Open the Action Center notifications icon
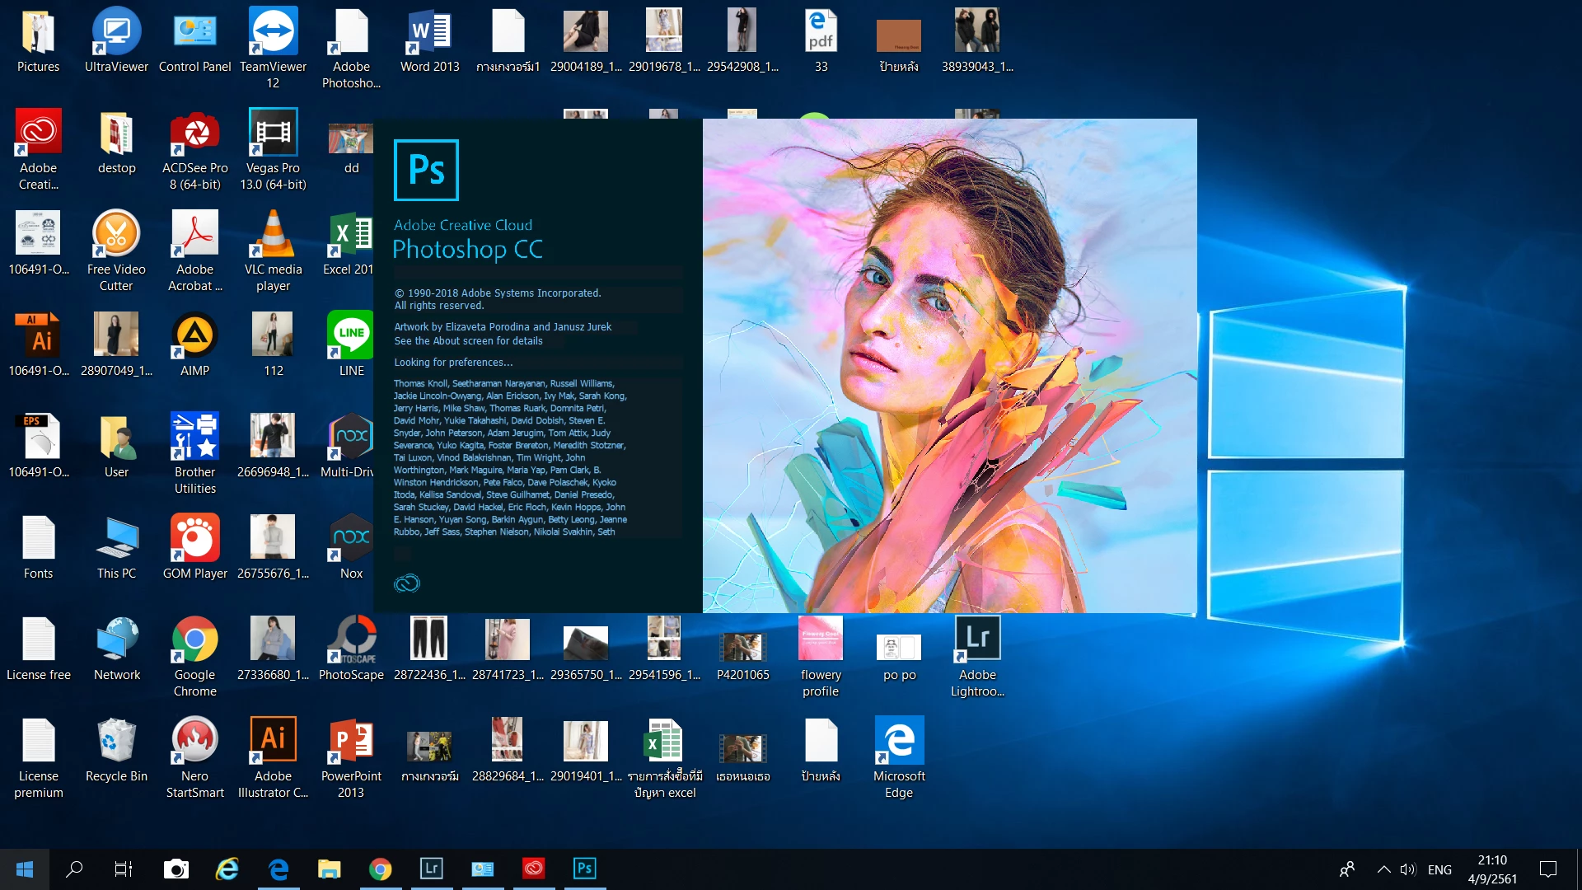1582x890 pixels. 1548,869
